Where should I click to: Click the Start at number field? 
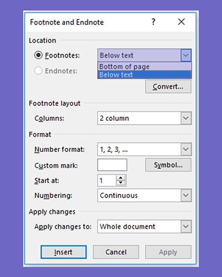107,181
